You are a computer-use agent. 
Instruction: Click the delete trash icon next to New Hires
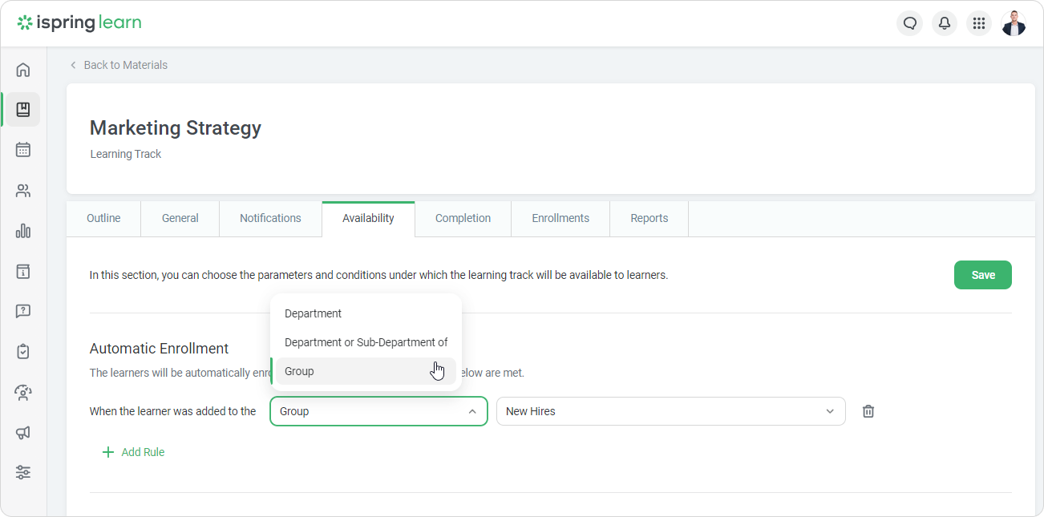coord(868,410)
